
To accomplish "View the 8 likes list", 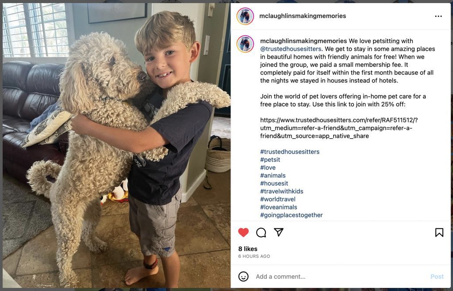I will [x=248, y=249].
